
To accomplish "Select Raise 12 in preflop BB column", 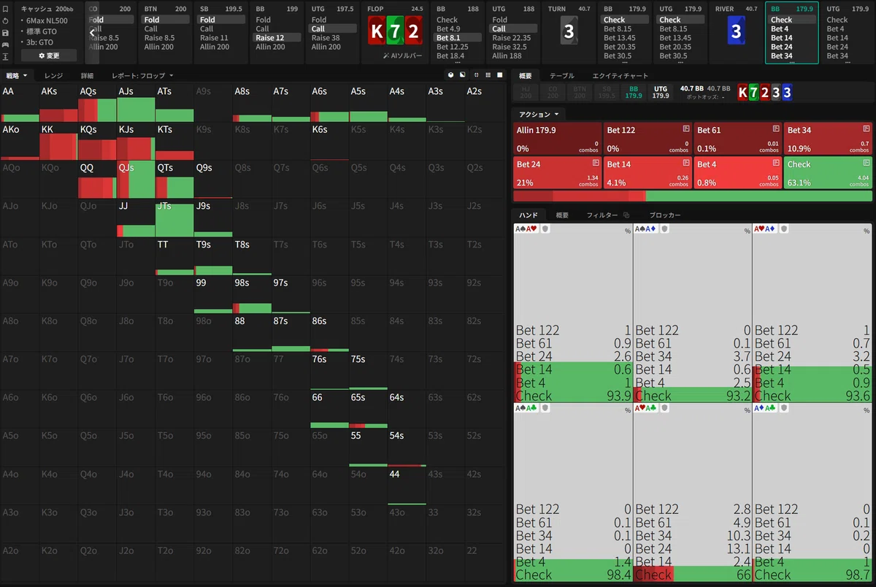I will click(277, 37).
